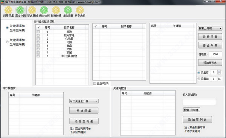
Task: Decrease 采集页 value with spinner down arrow
Action: [x=219, y=73]
